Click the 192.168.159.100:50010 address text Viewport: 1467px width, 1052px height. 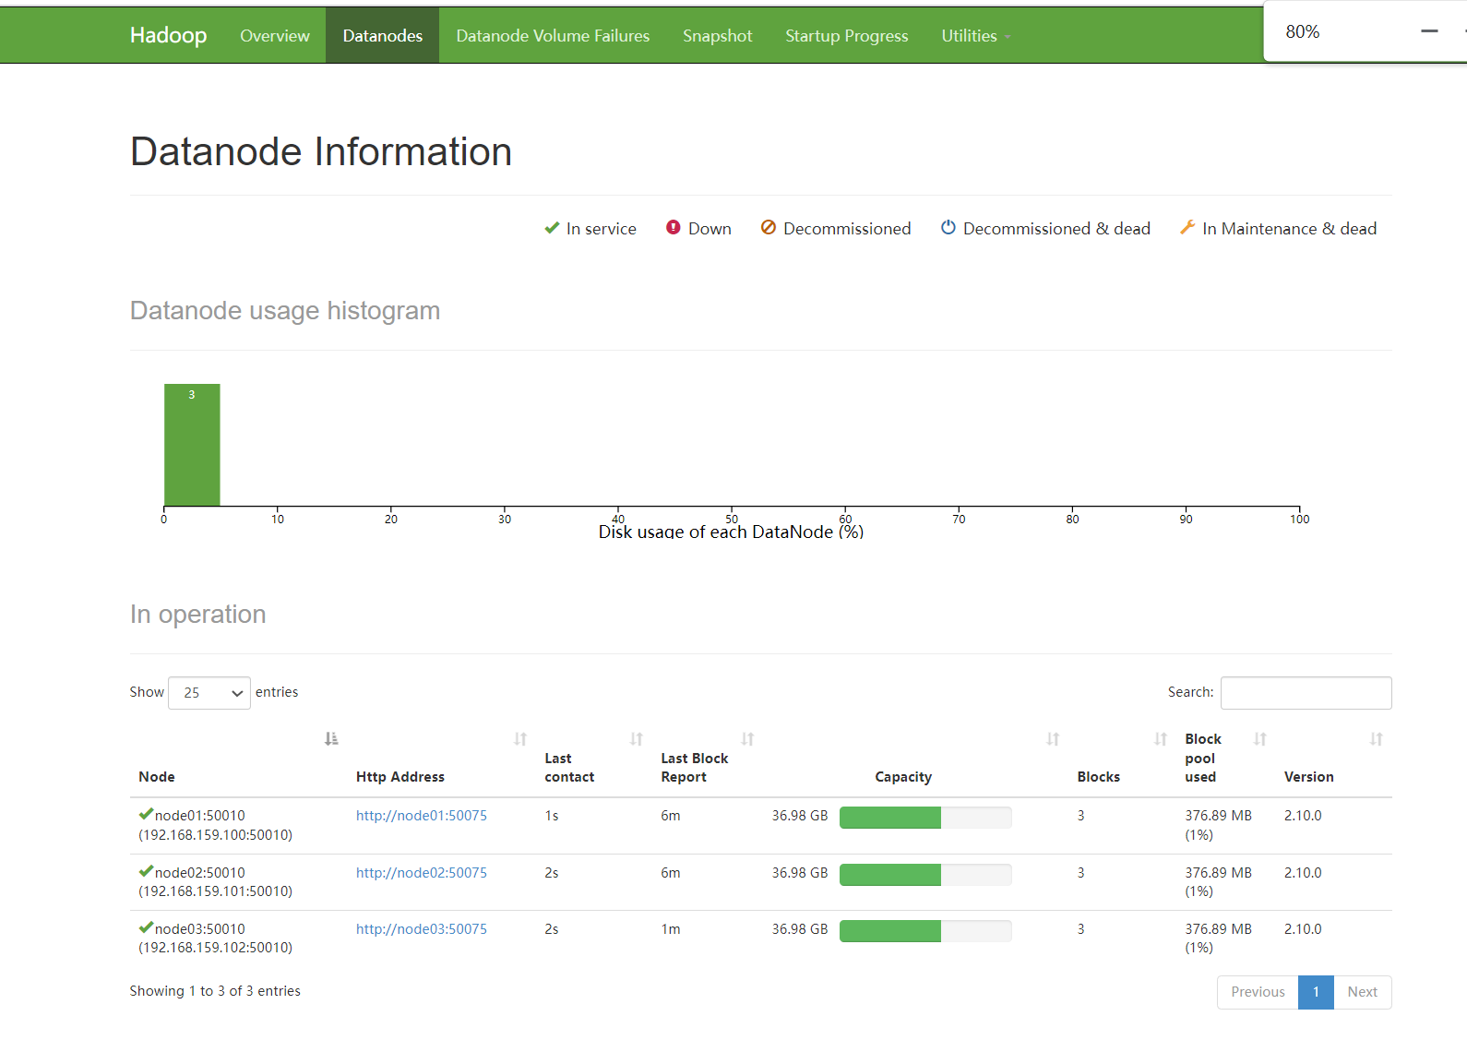(215, 835)
